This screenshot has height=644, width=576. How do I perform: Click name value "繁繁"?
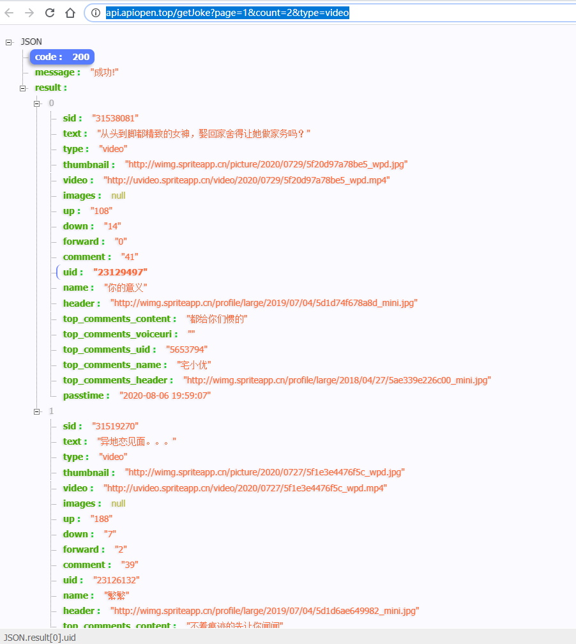coord(117,595)
